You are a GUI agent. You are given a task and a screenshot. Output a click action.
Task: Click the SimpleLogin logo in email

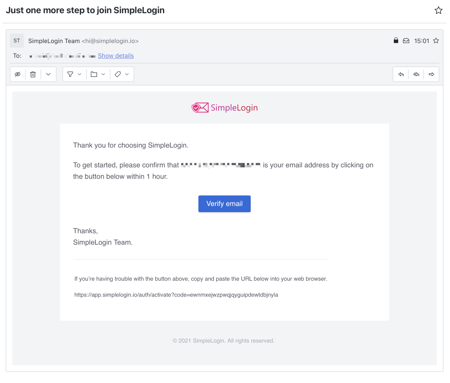click(x=225, y=108)
